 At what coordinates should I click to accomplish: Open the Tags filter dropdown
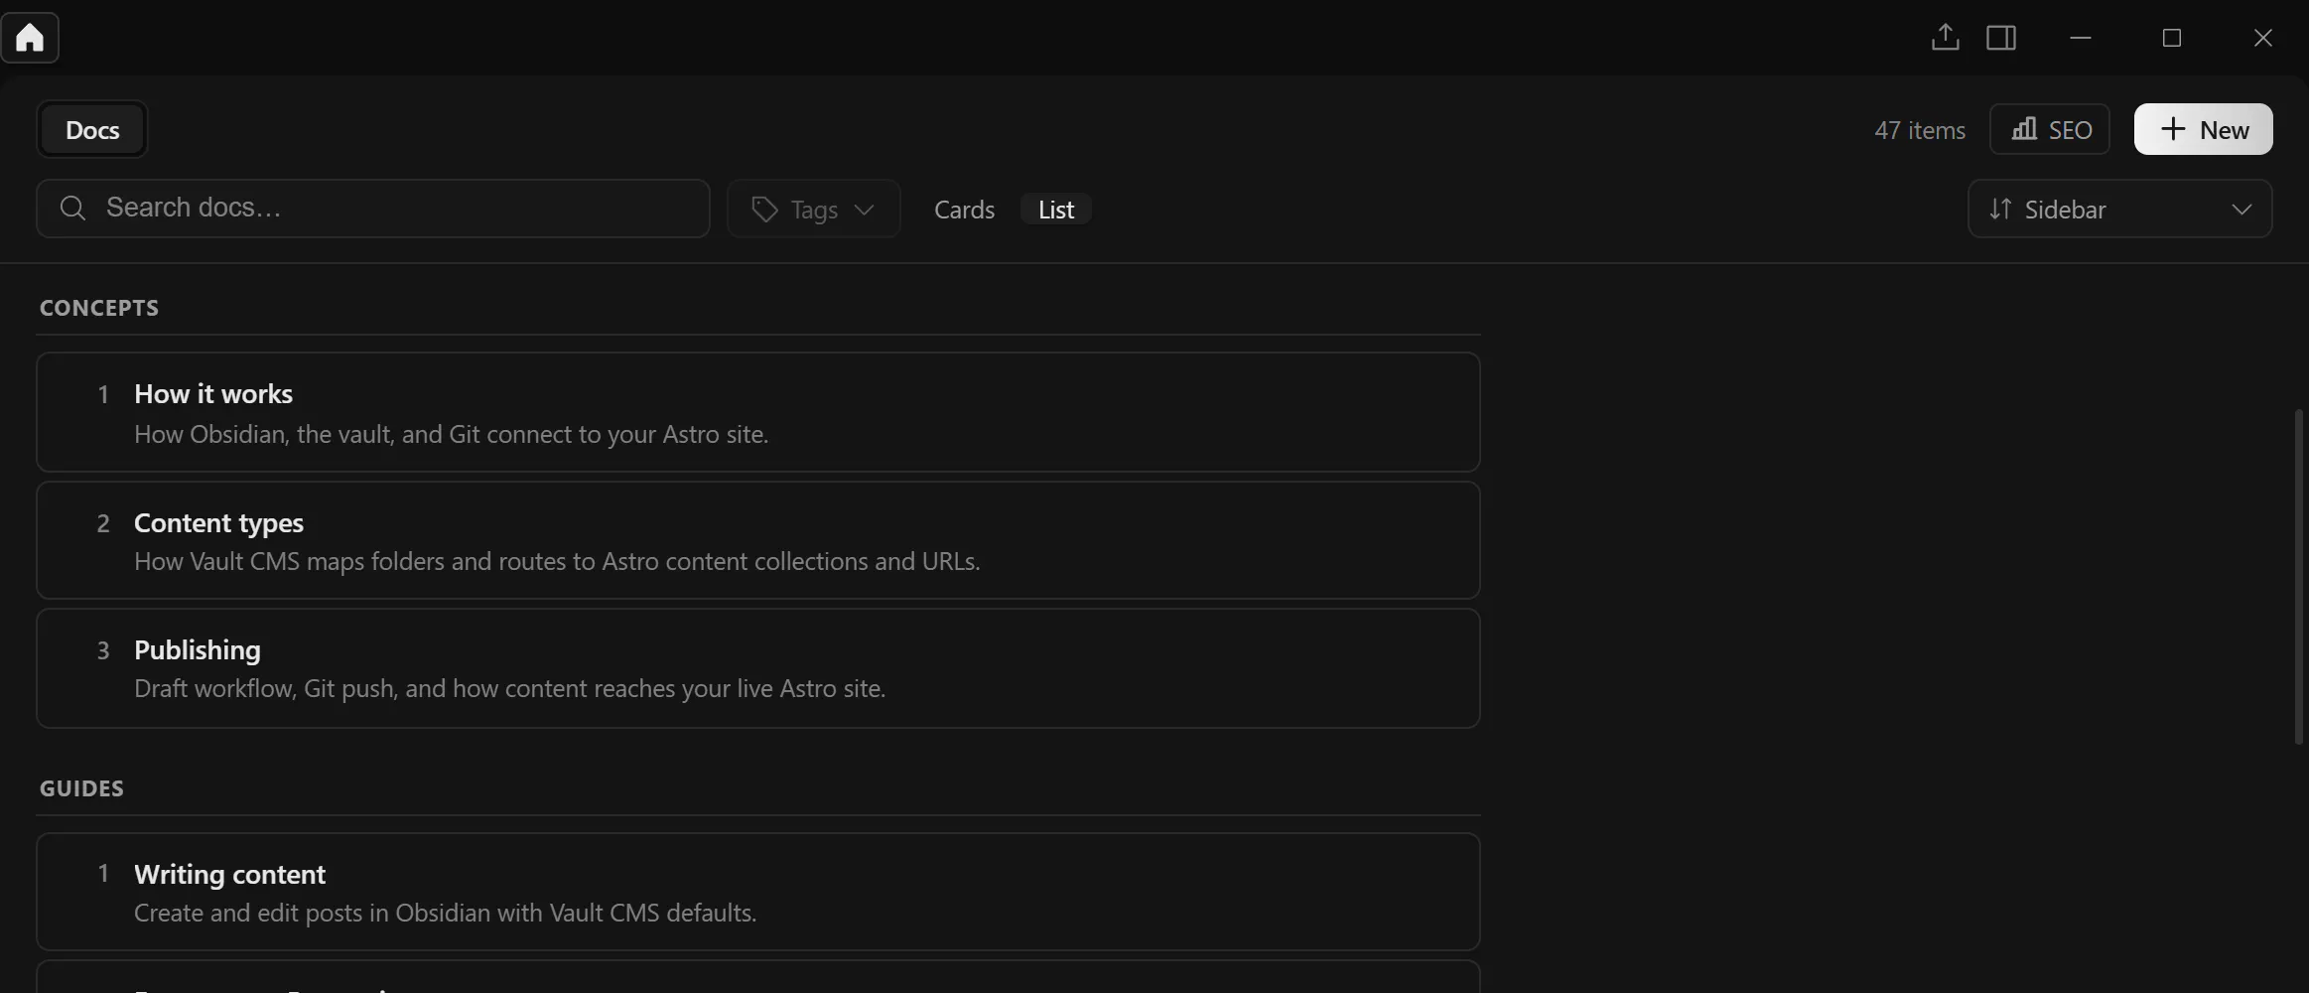(814, 209)
